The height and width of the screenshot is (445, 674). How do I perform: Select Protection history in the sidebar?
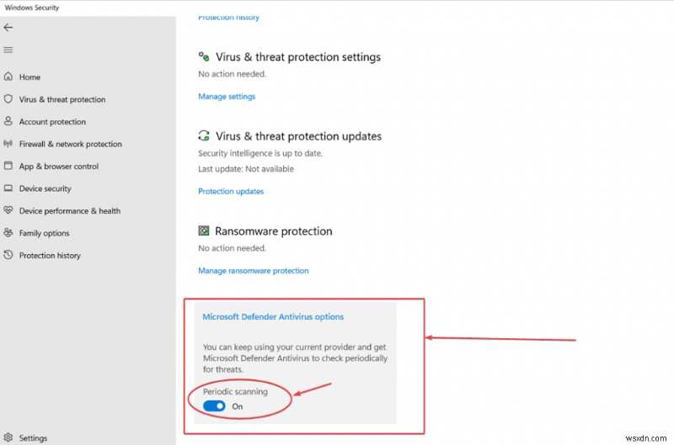coord(50,256)
